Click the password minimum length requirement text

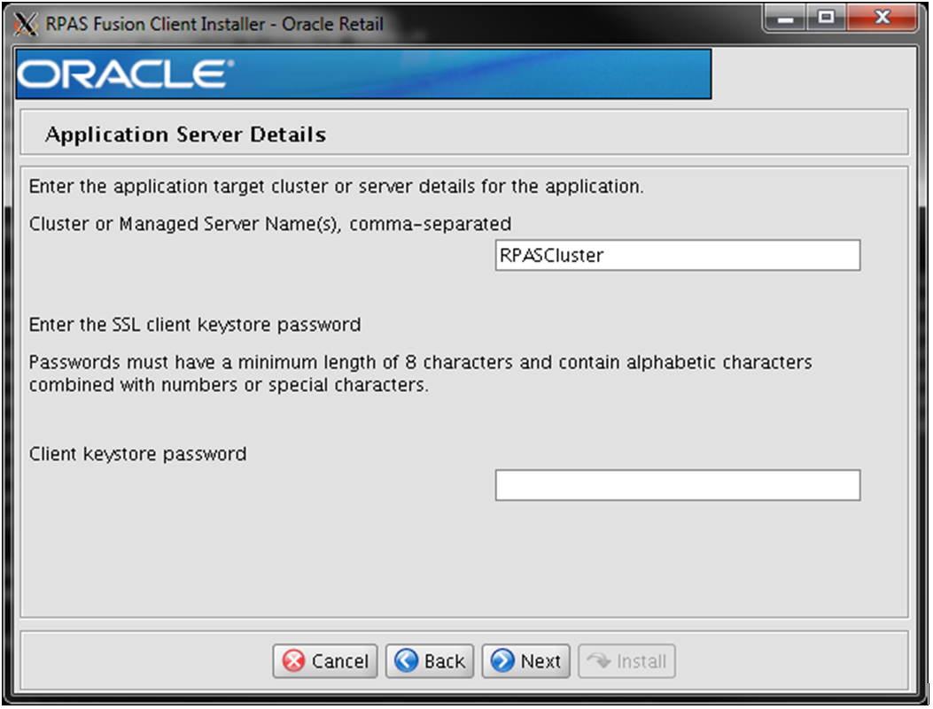[420, 374]
